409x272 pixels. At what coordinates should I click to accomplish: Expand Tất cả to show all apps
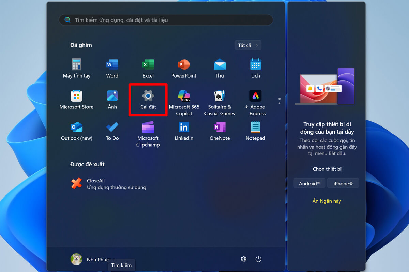pyautogui.click(x=248, y=45)
